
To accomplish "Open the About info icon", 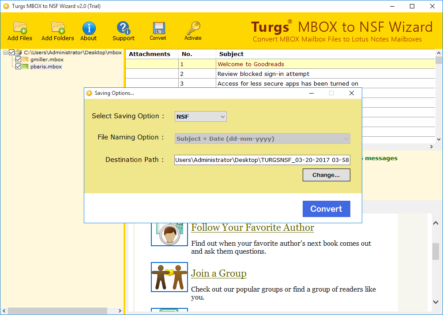I will tap(89, 28).
